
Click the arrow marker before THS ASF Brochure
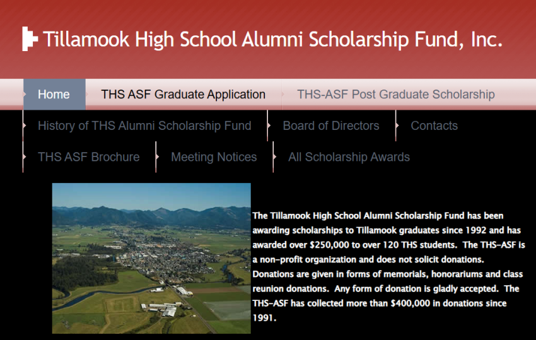[24, 157]
